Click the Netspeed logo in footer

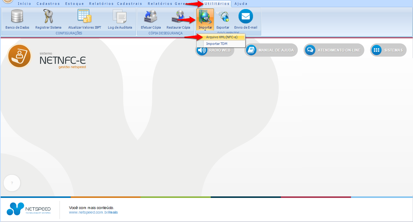click(x=29, y=209)
